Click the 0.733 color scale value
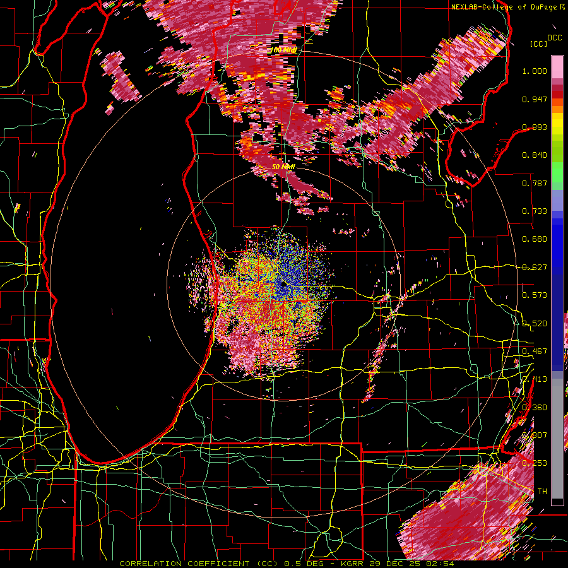The width and height of the screenshot is (568, 568). pyautogui.click(x=535, y=211)
